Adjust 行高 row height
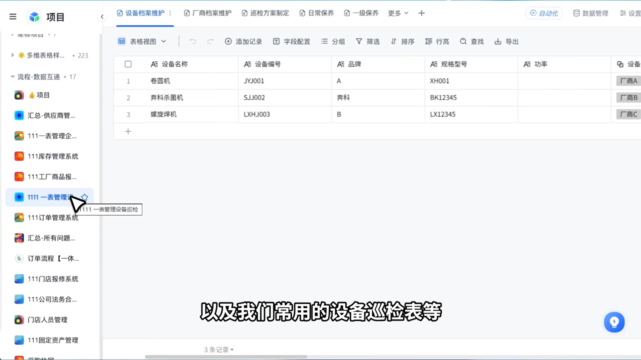Viewport: 641px width, 360px height. tap(437, 41)
